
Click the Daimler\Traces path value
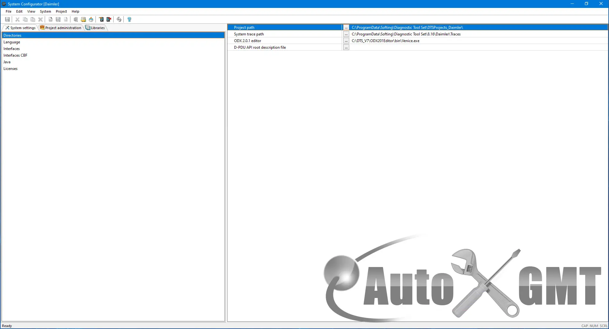tap(406, 34)
